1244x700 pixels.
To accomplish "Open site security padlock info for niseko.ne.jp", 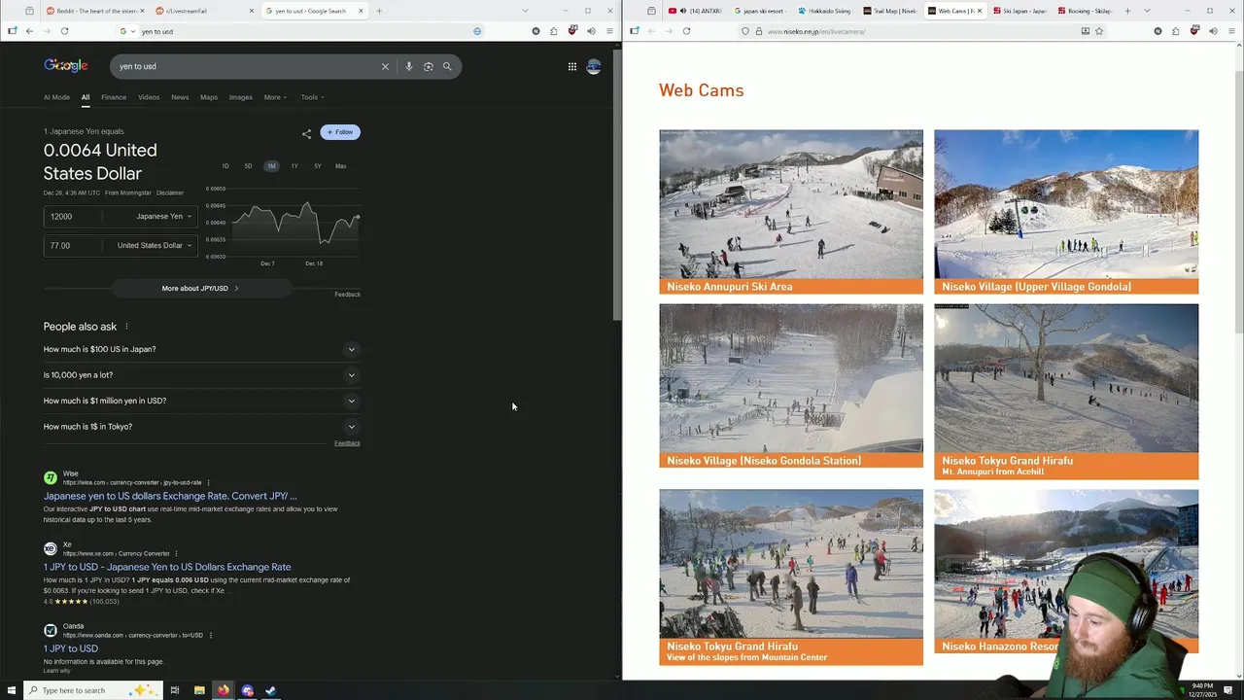I will pyautogui.click(x=759, y=31).
